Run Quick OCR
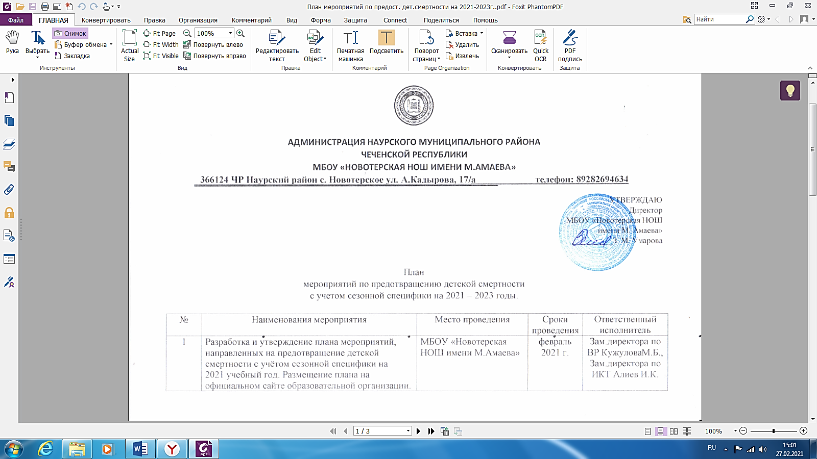 (541, 46)
